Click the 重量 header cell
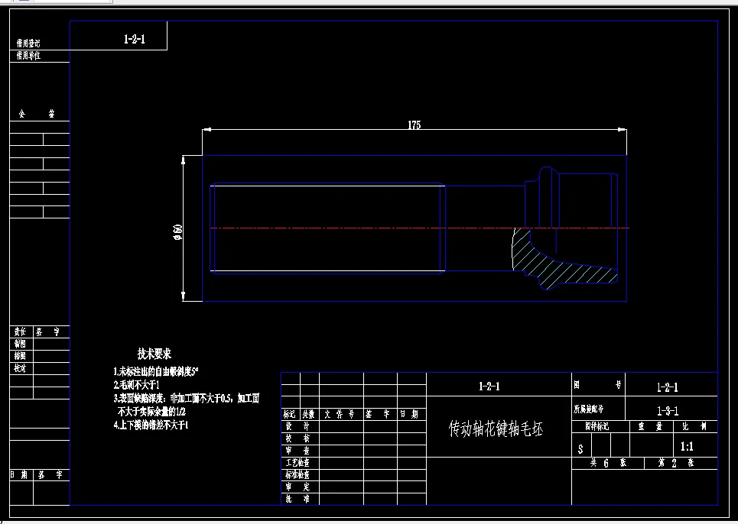 (x=650, y=426)
